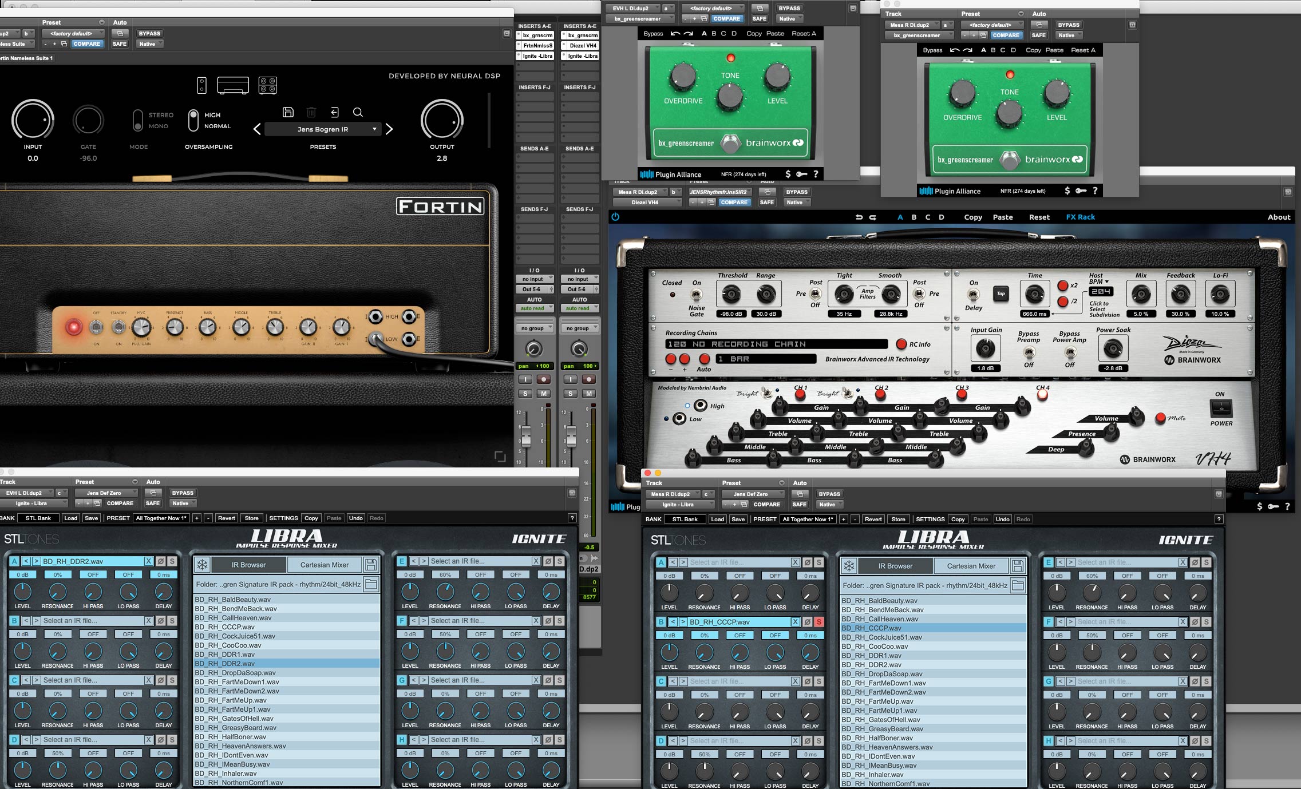Click the delete preset trash icon
The image size is (1301, 789).
(x=311, y=112)
